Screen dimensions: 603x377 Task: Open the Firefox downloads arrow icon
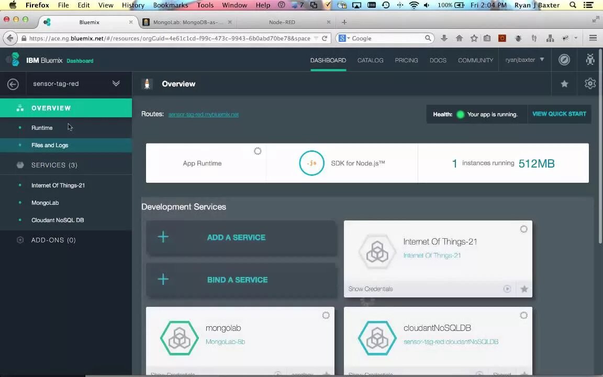[x=444, y=38]
